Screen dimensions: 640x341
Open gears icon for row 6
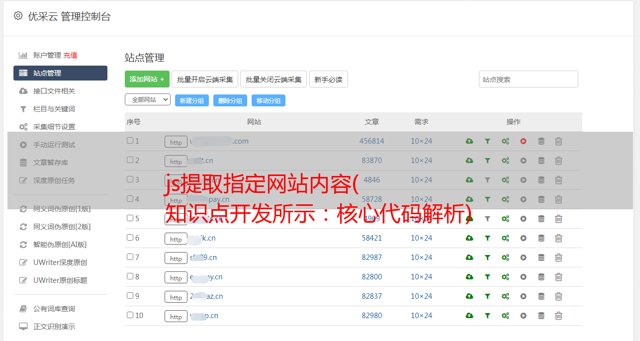tap(505, 238)
